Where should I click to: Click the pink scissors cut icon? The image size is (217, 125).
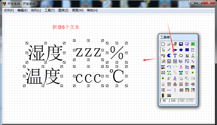click(181, 67)
